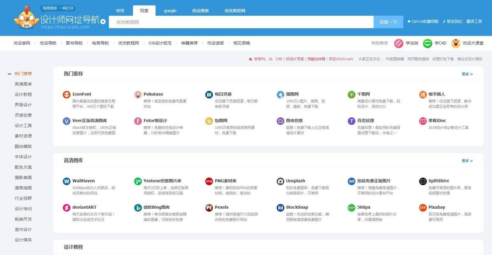This screenshot has height=255, width=492.
Task: Click the 图虫创意 purple icon
Action: click(281, 121)
